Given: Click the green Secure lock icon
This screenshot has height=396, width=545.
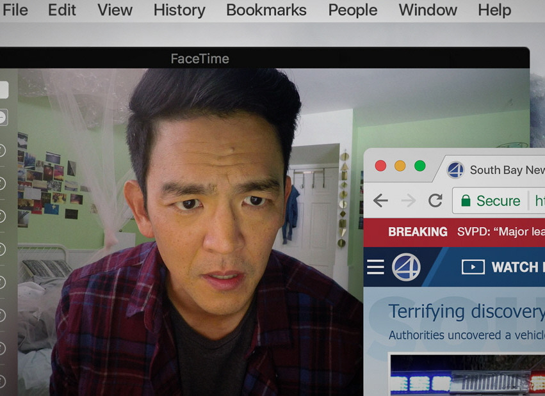Looking at the screenshot, I should 466,200.
